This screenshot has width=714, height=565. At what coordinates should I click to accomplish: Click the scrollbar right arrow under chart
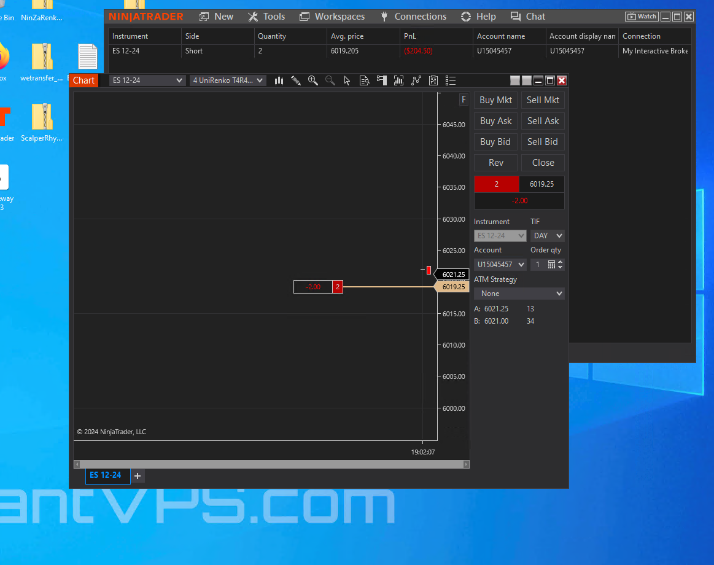click(x=467, y=464)
